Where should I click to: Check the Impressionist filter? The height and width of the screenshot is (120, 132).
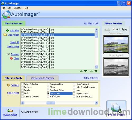(74, 93)
